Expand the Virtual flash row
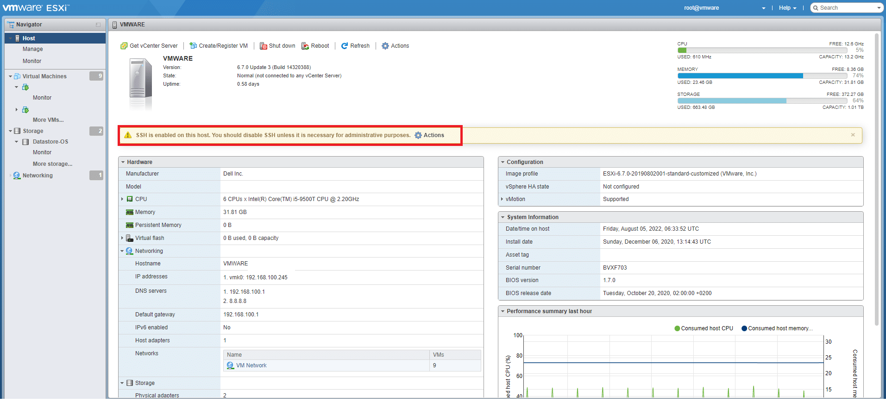This screenshot has height=403, width=886. (122, 238)
